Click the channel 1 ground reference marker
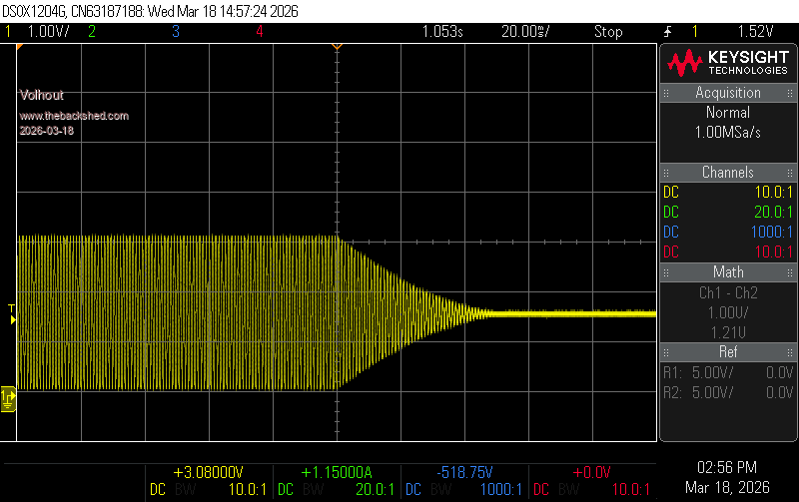The width and height of the screenshot is (799, 502). pos(8,398)
